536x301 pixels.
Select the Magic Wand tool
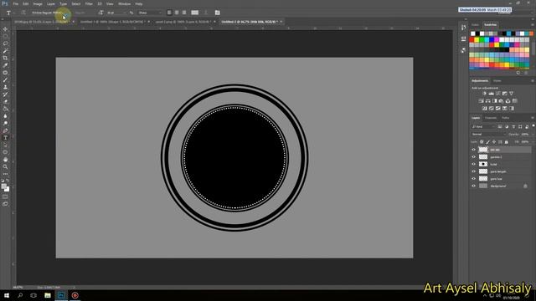[x=5, y=51]
